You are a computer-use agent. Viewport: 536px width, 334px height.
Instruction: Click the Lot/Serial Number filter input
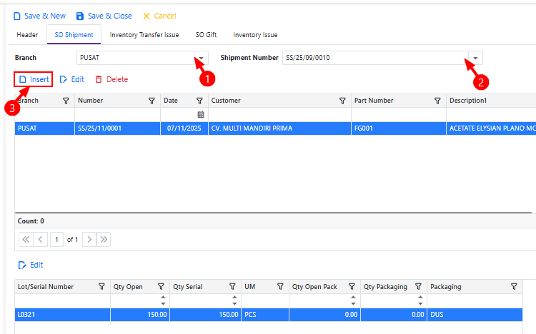coord(63,300)
